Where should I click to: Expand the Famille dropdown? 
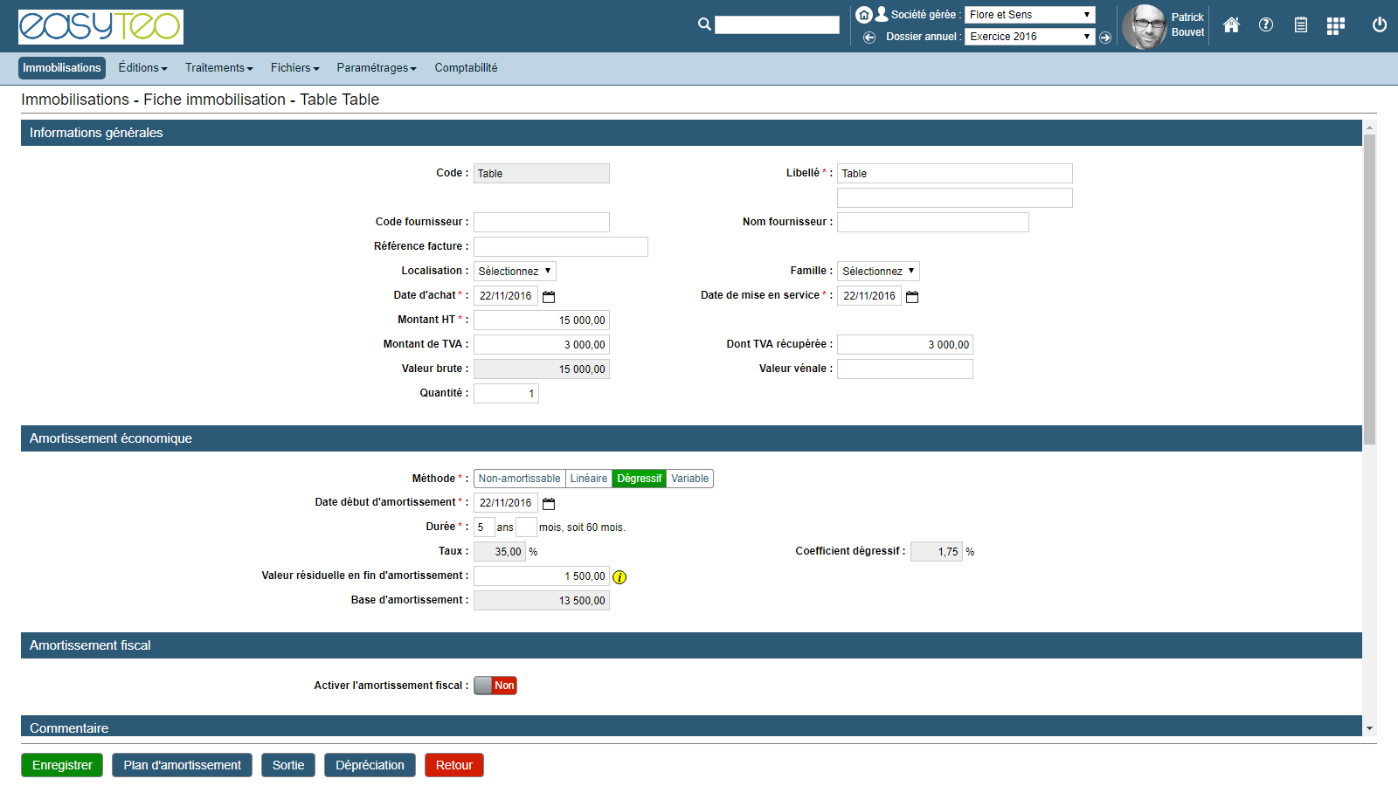tap(878, 272)
